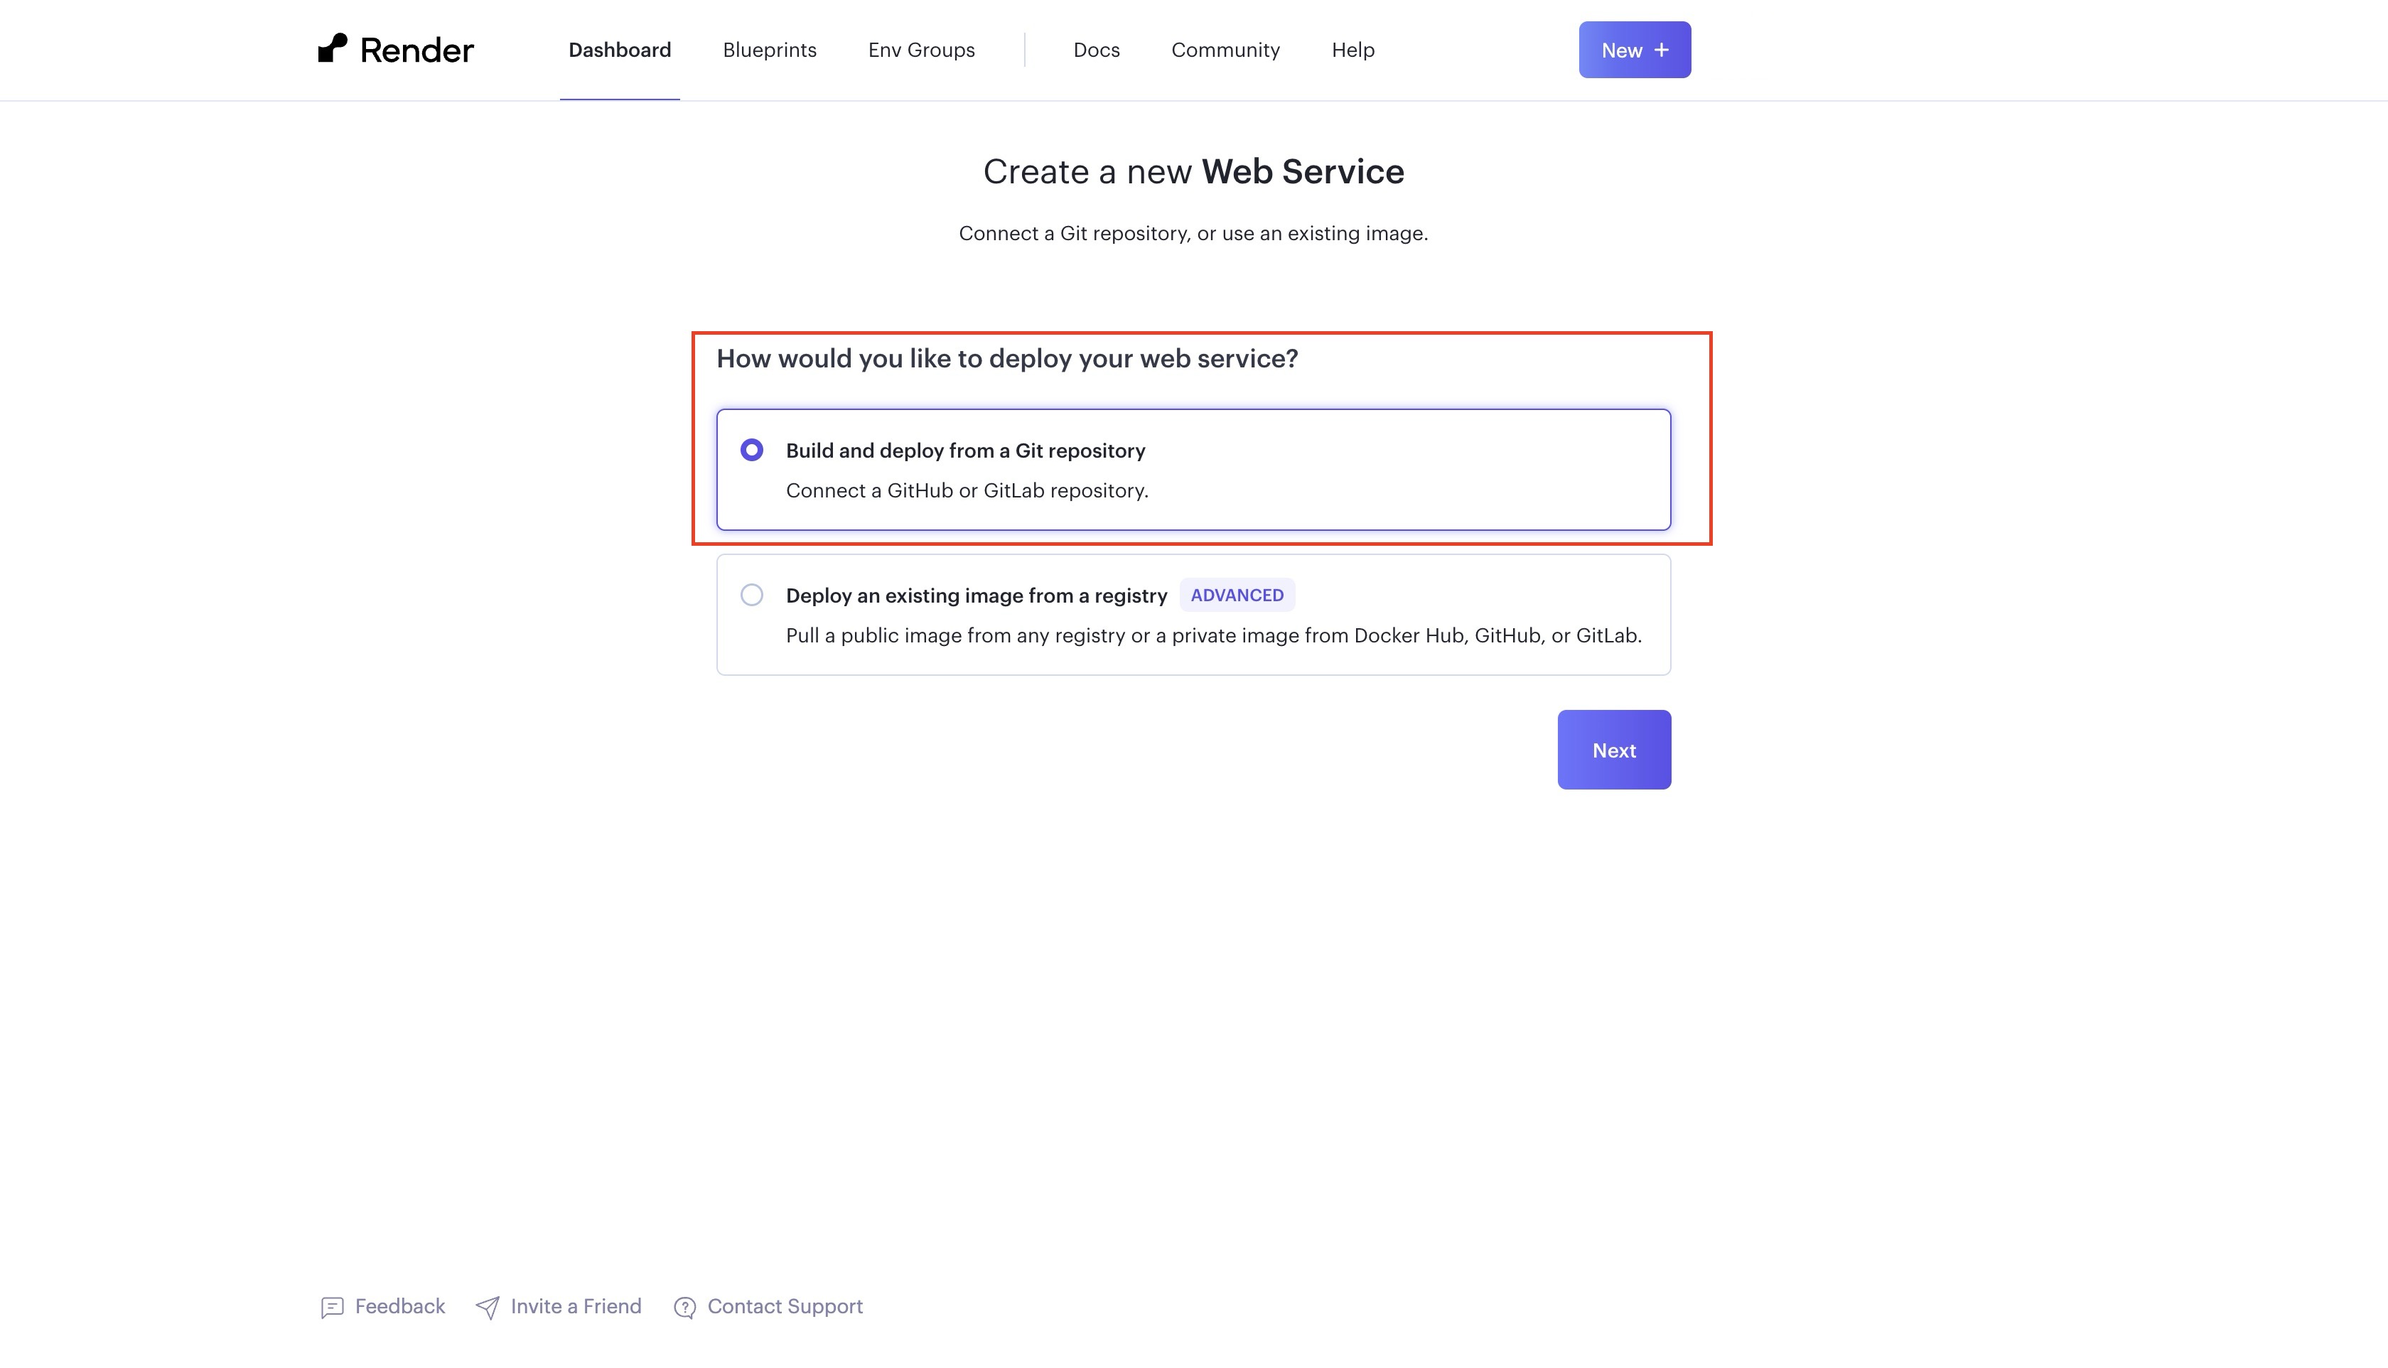This screenshot has height=1368, width=2388.
Task: Click the paper plane Invite icon
Action: 488,1307
